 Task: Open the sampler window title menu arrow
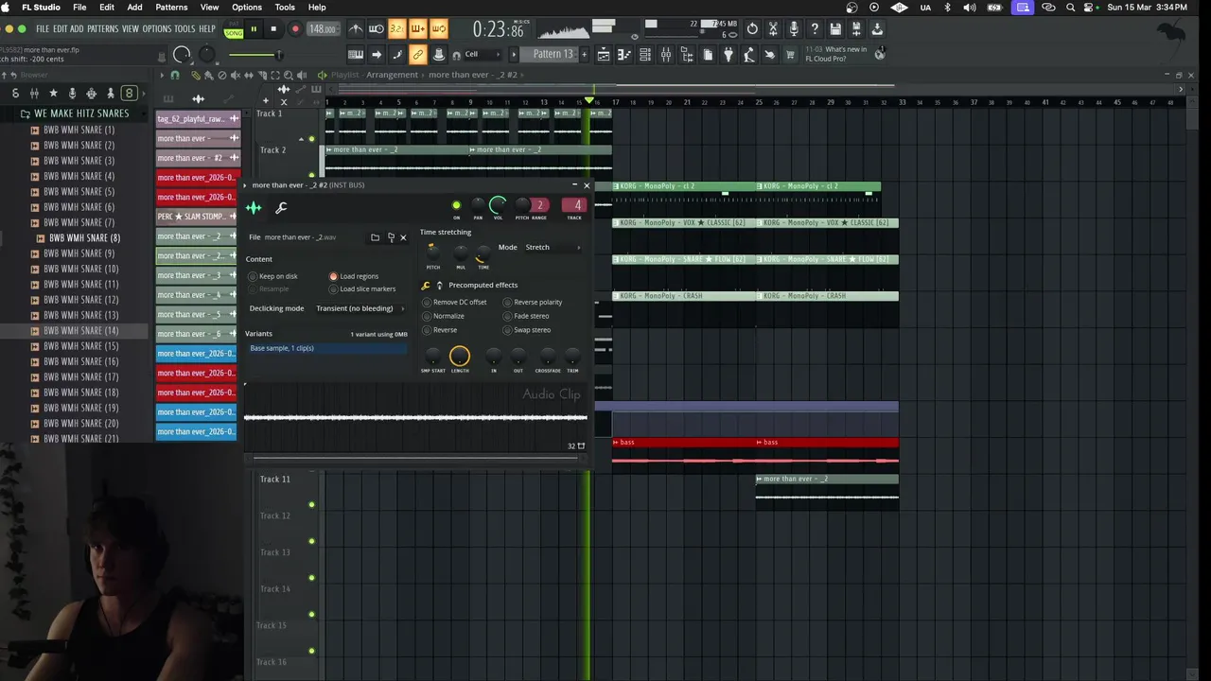(x=246, y=185)
